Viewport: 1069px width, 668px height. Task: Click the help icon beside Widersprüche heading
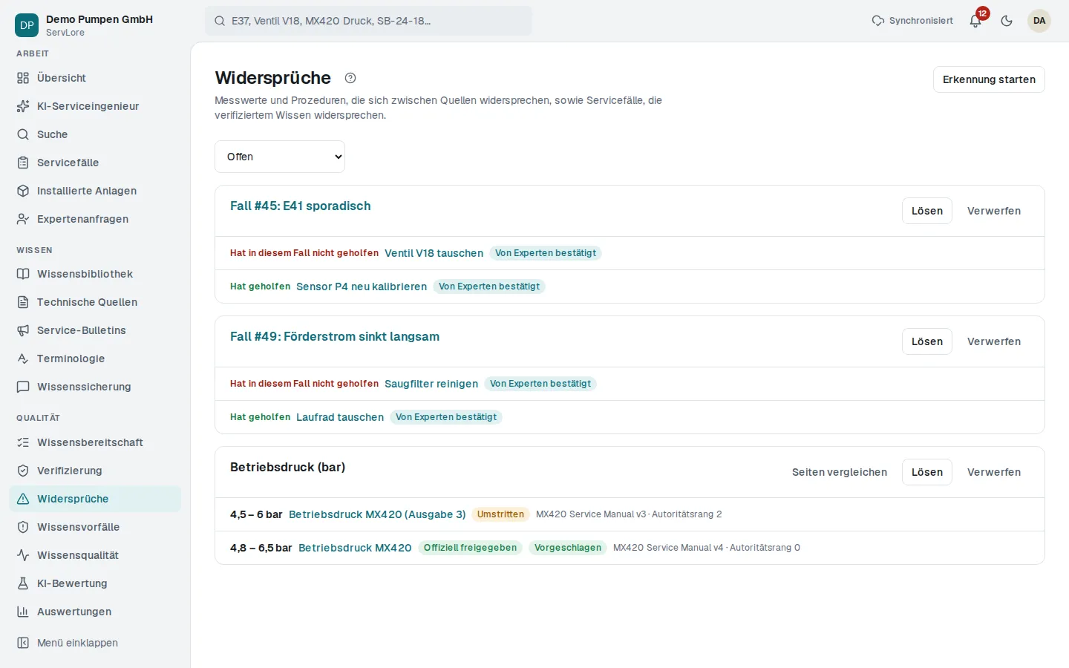(x=350, y=78)
